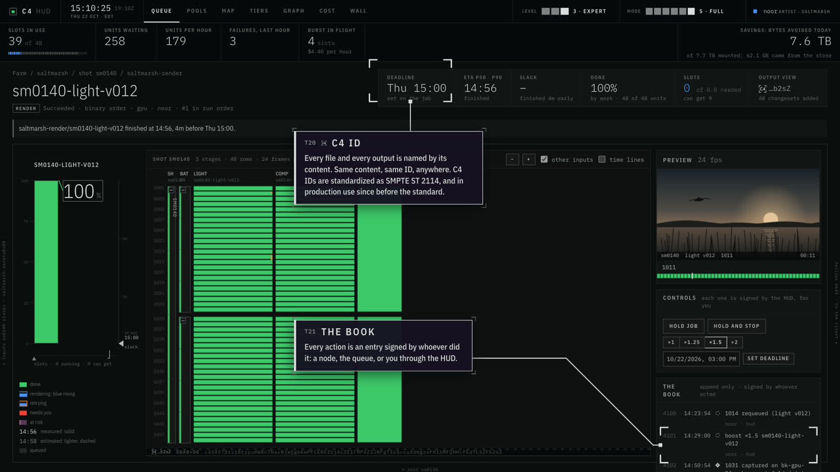The width and height of the screenshot is (840, 472).
Task: Click the requeue icon on book entry 4100
Action: pos(717,413)
